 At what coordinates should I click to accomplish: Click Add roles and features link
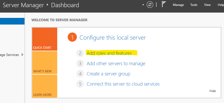109,53
